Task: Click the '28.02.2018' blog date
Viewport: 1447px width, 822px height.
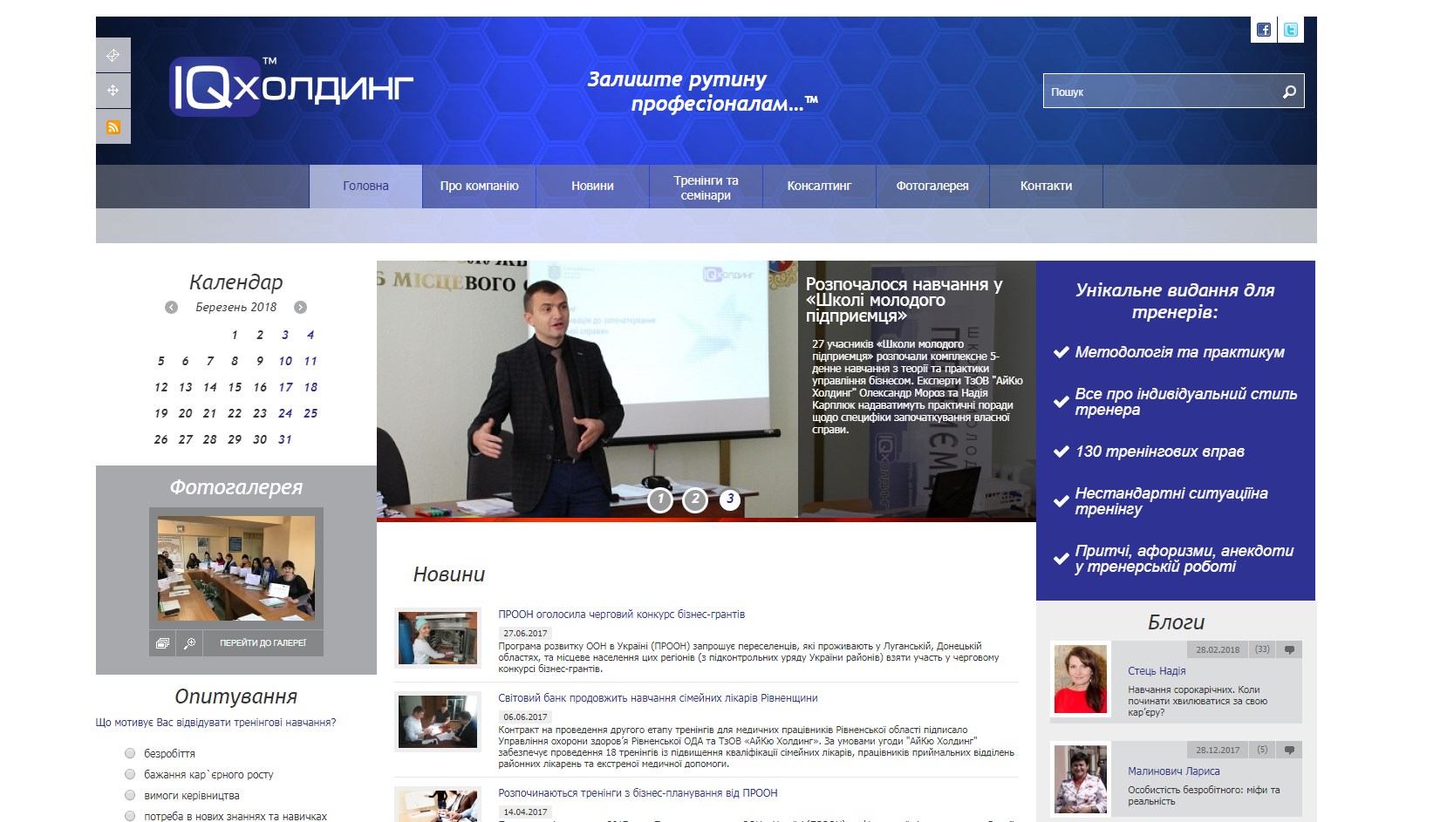Action: point(1218,650)
